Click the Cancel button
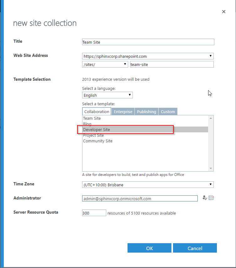Viewport: 236px width, 268px height. (x=195, y=248)
